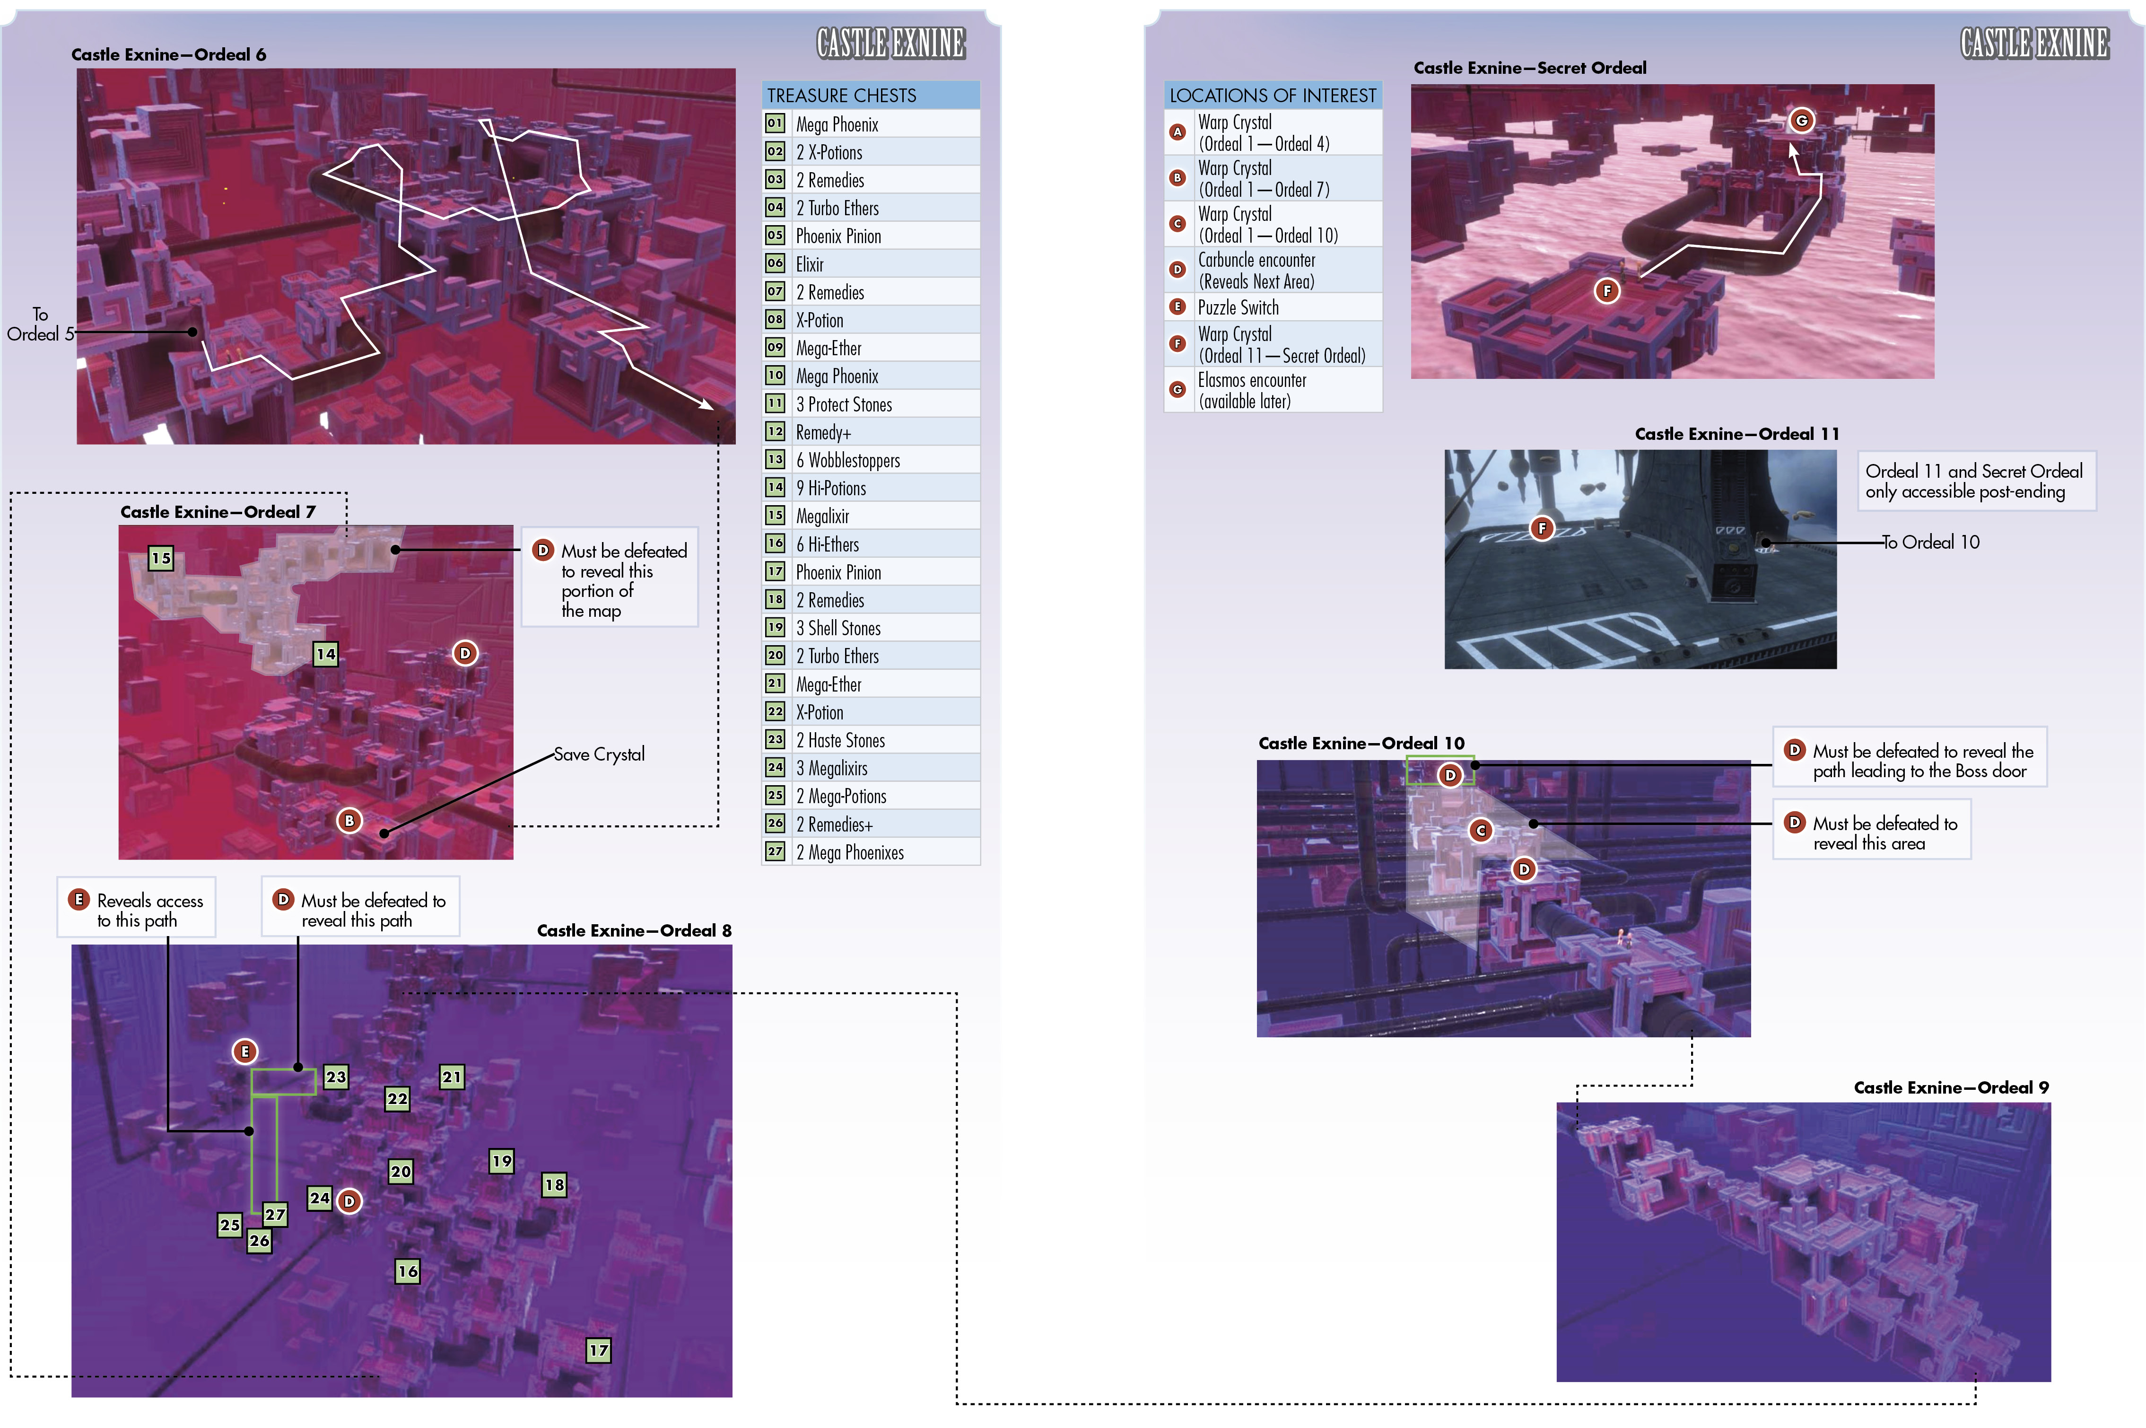
Task: Select "2 Mega Phoenixes" in the Treasure Chests list
Action: 872,852
